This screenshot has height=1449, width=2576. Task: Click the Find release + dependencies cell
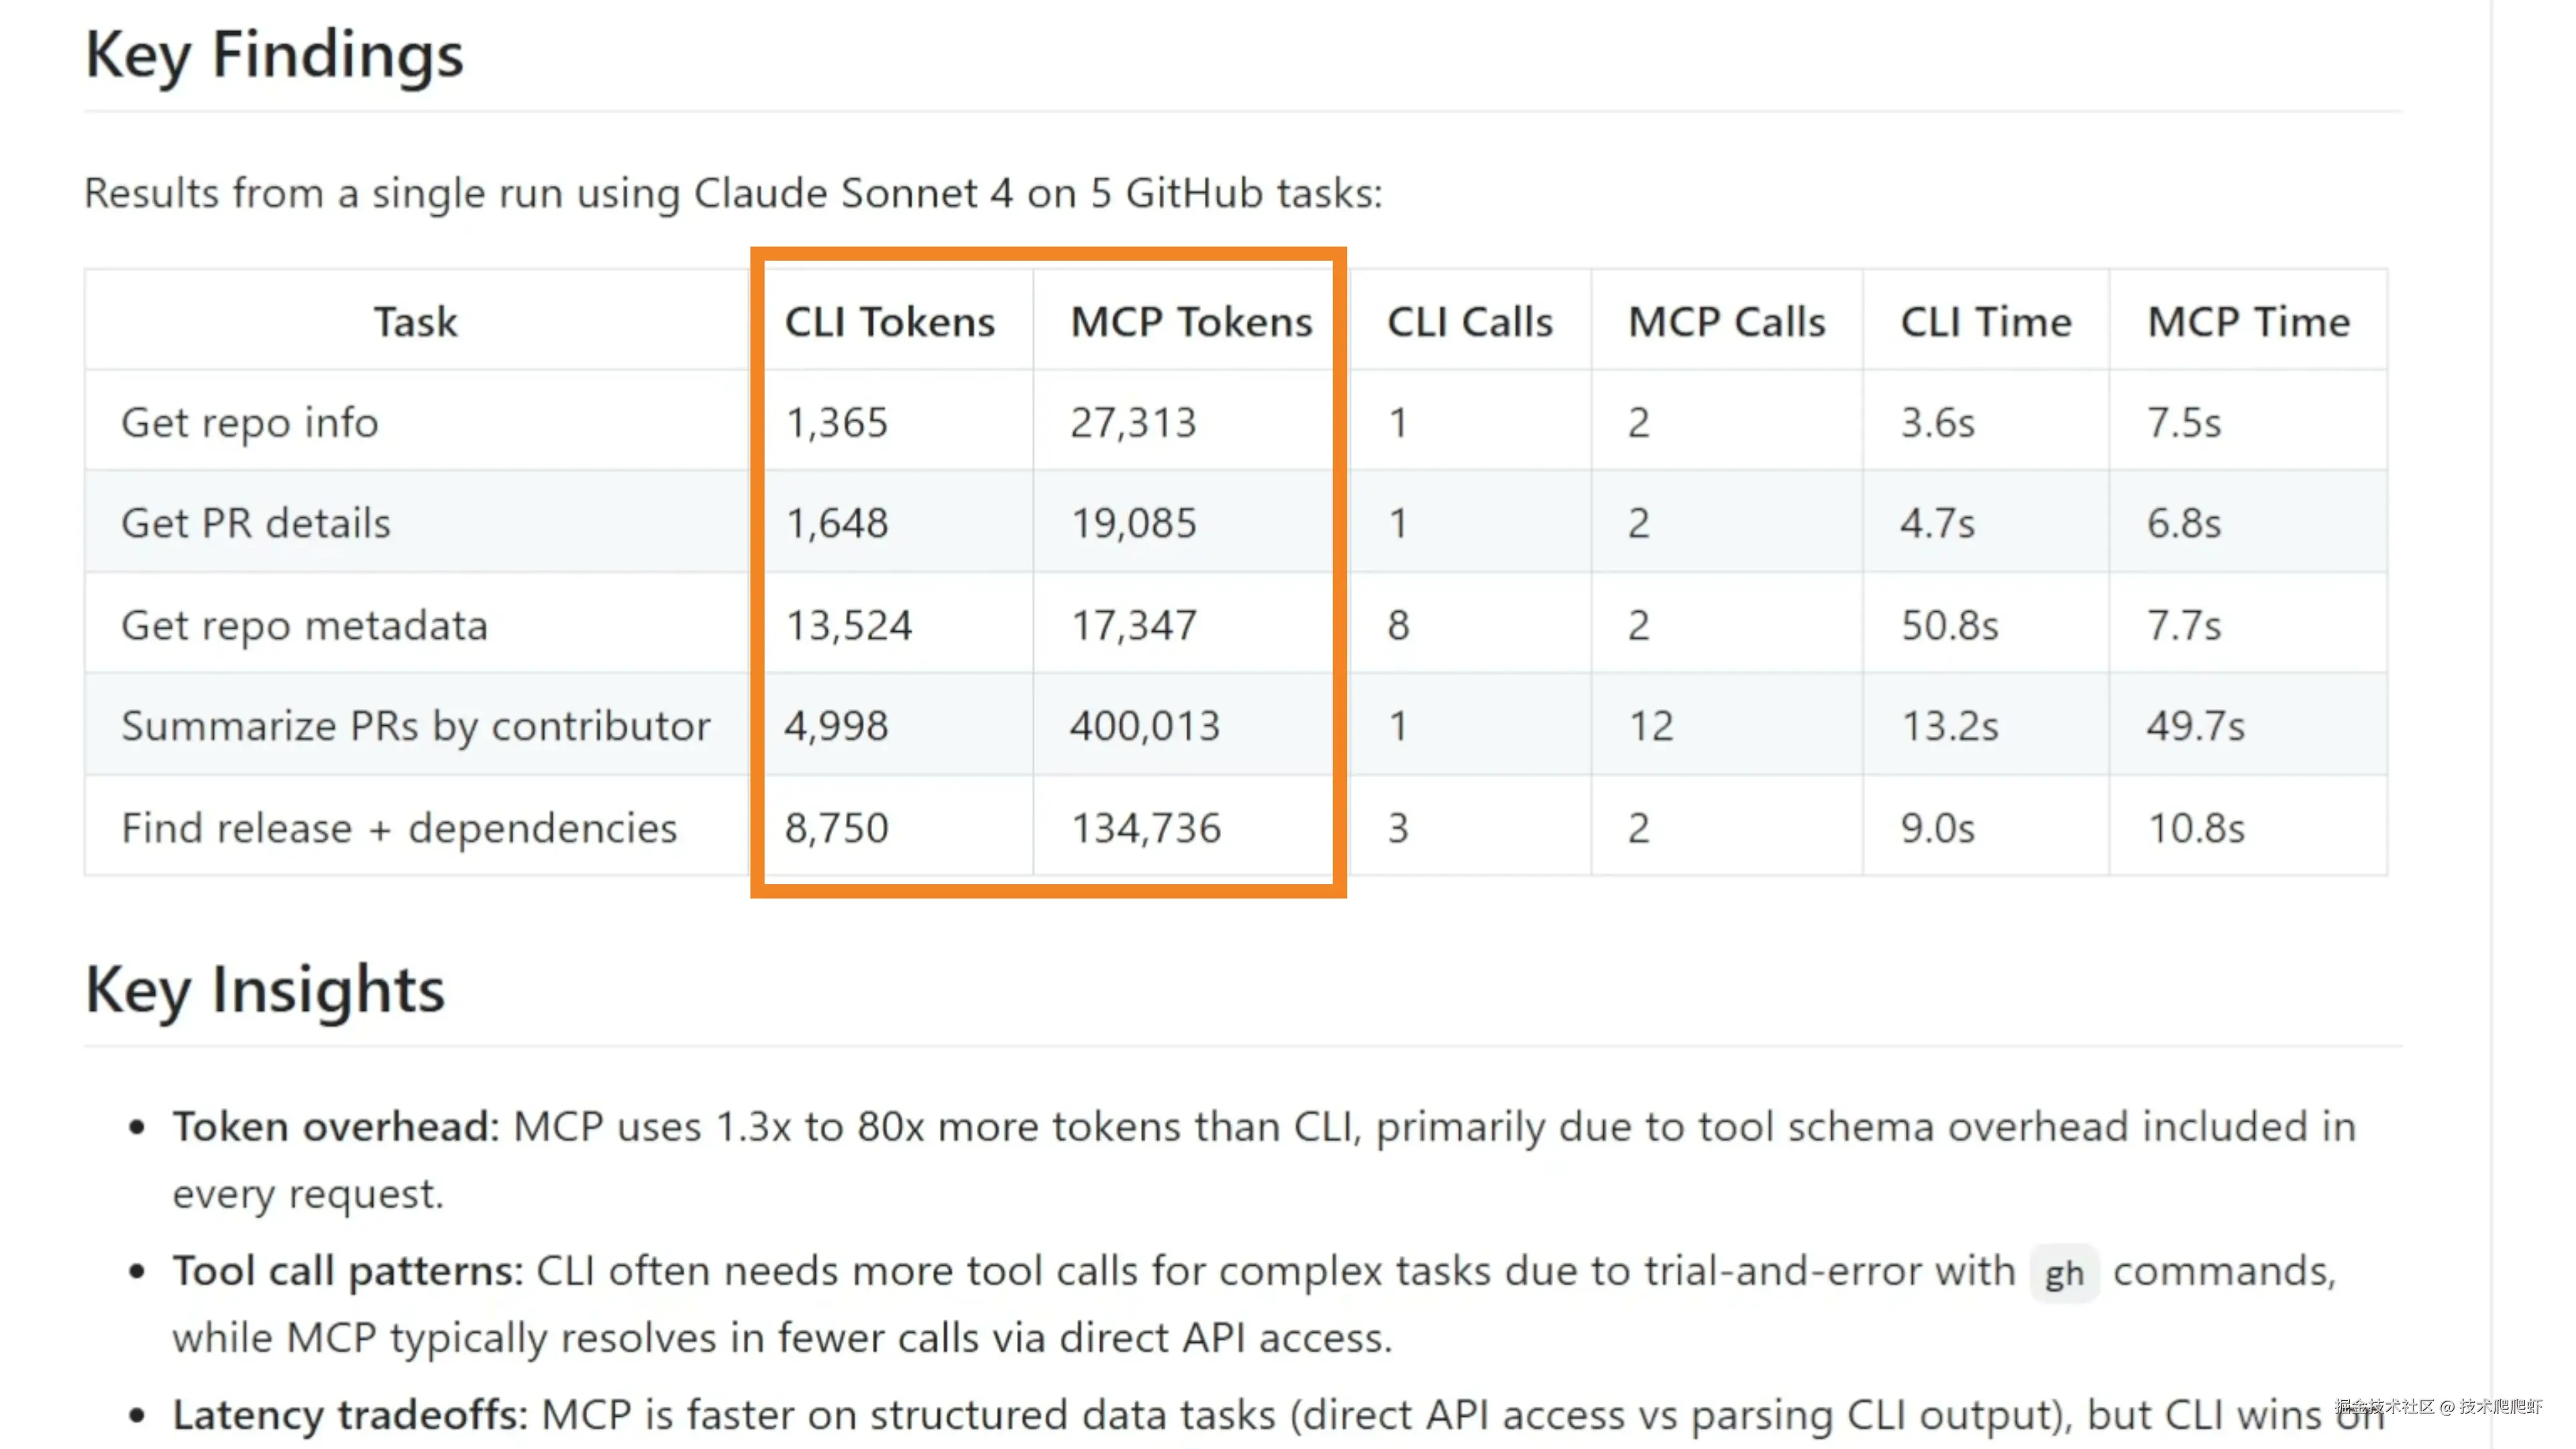[399, 828]
